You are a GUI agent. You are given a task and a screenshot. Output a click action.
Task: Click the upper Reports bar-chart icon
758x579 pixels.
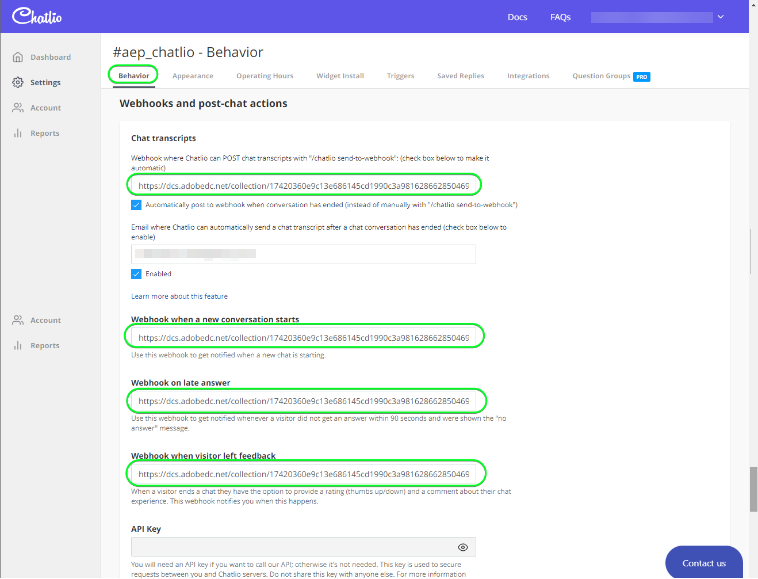pyautogui.click(x=18, y=133)
